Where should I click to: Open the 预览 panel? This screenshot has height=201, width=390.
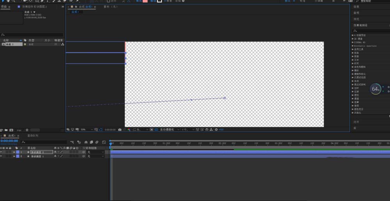(356, 19)
